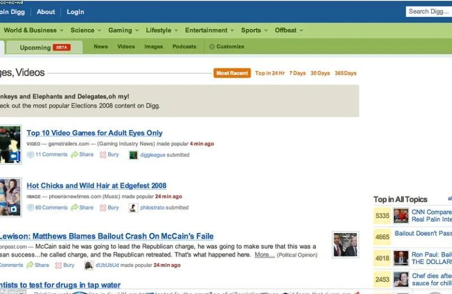Switch to the Upcoming BETA tab

(45, 47)
